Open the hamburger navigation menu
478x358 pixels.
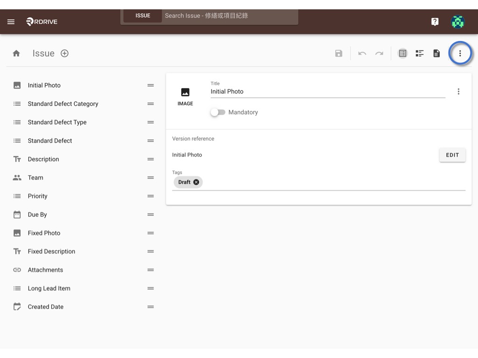pyautogui.click(x=11, y=21)
